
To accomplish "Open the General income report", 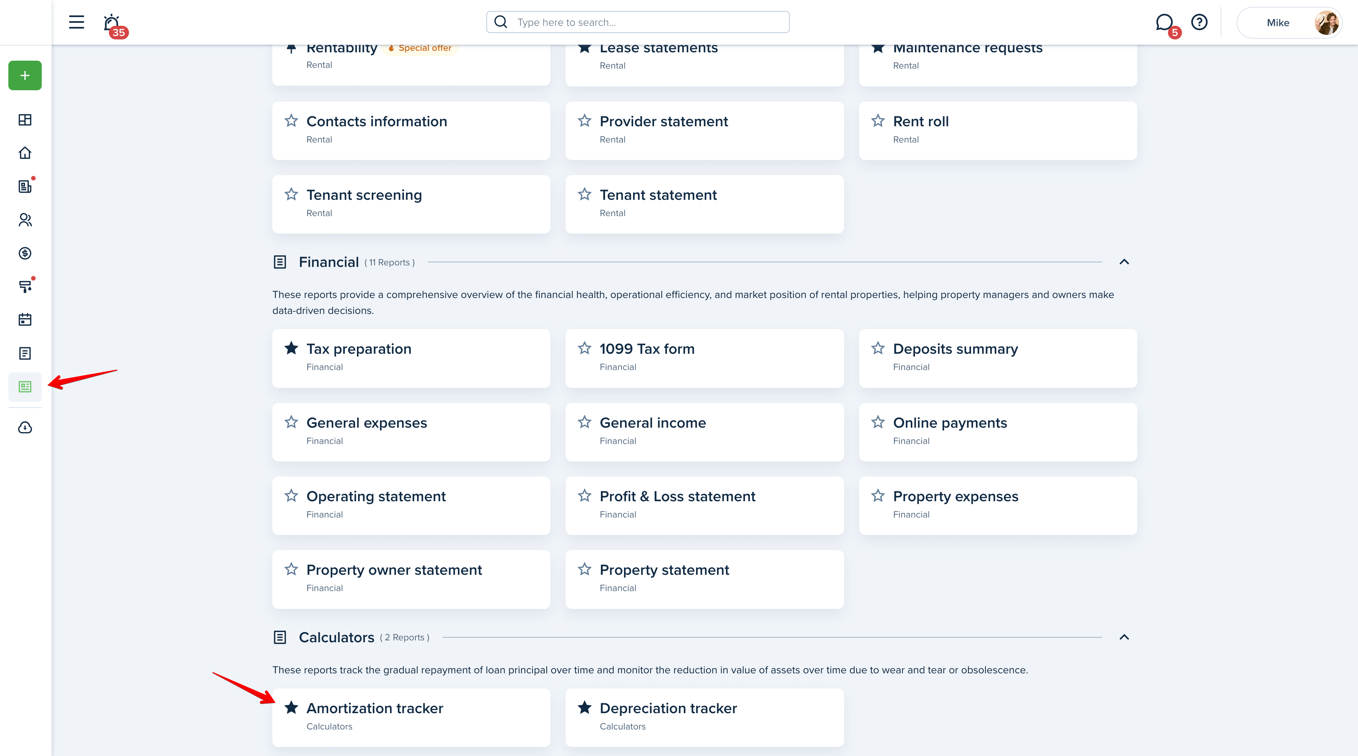I will point(704,432).
